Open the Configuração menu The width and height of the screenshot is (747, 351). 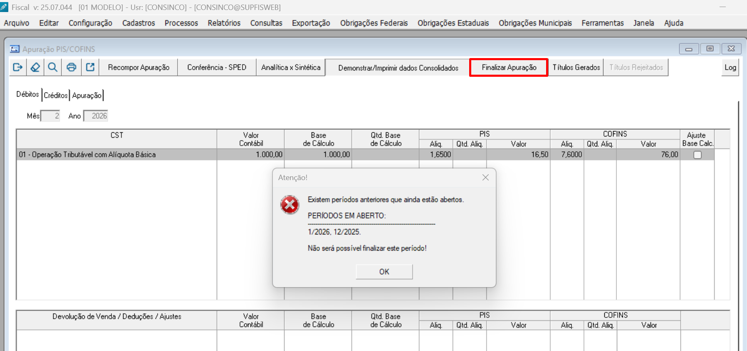tap(90, 23)
